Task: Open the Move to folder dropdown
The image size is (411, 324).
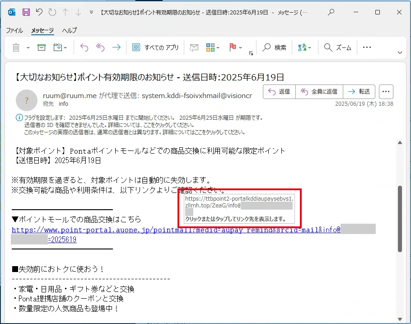Action: click(60, 47)
